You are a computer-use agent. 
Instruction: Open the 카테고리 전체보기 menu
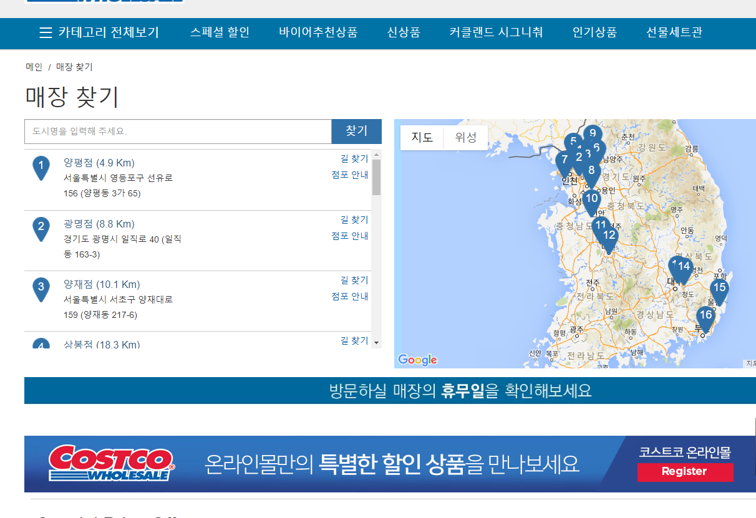click(99, 33)
